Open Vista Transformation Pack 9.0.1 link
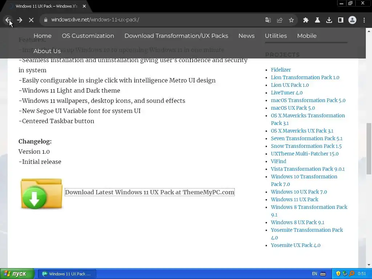The image size is (372, 279). (x=308, y=169)
